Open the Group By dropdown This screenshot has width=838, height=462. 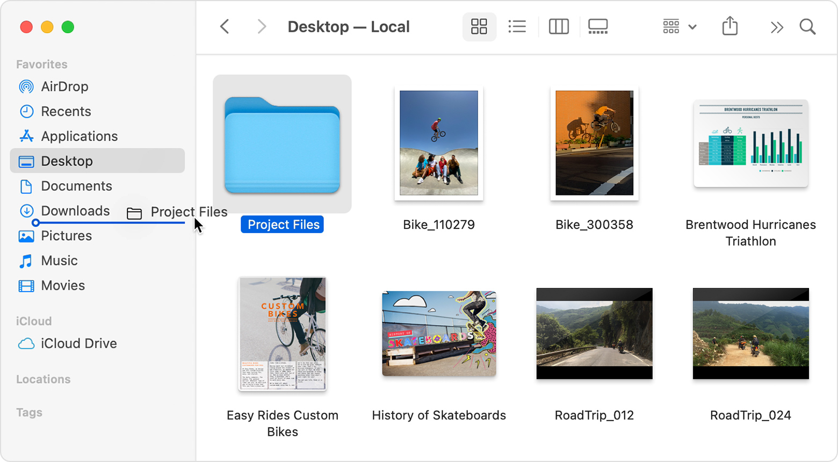(x=679, y=26)
